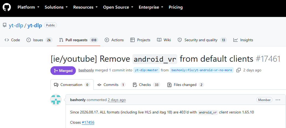Expand the Enterprise menu
Image resolution: width=286 pixels, height=128 pixels.
point(151,7)
